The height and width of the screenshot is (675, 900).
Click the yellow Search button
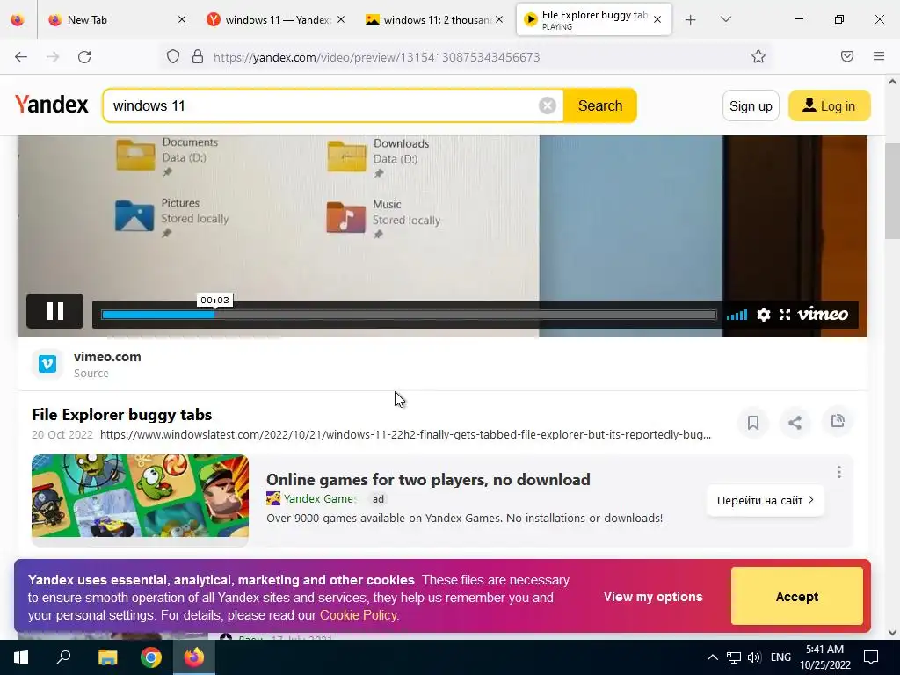click(599, 105)
